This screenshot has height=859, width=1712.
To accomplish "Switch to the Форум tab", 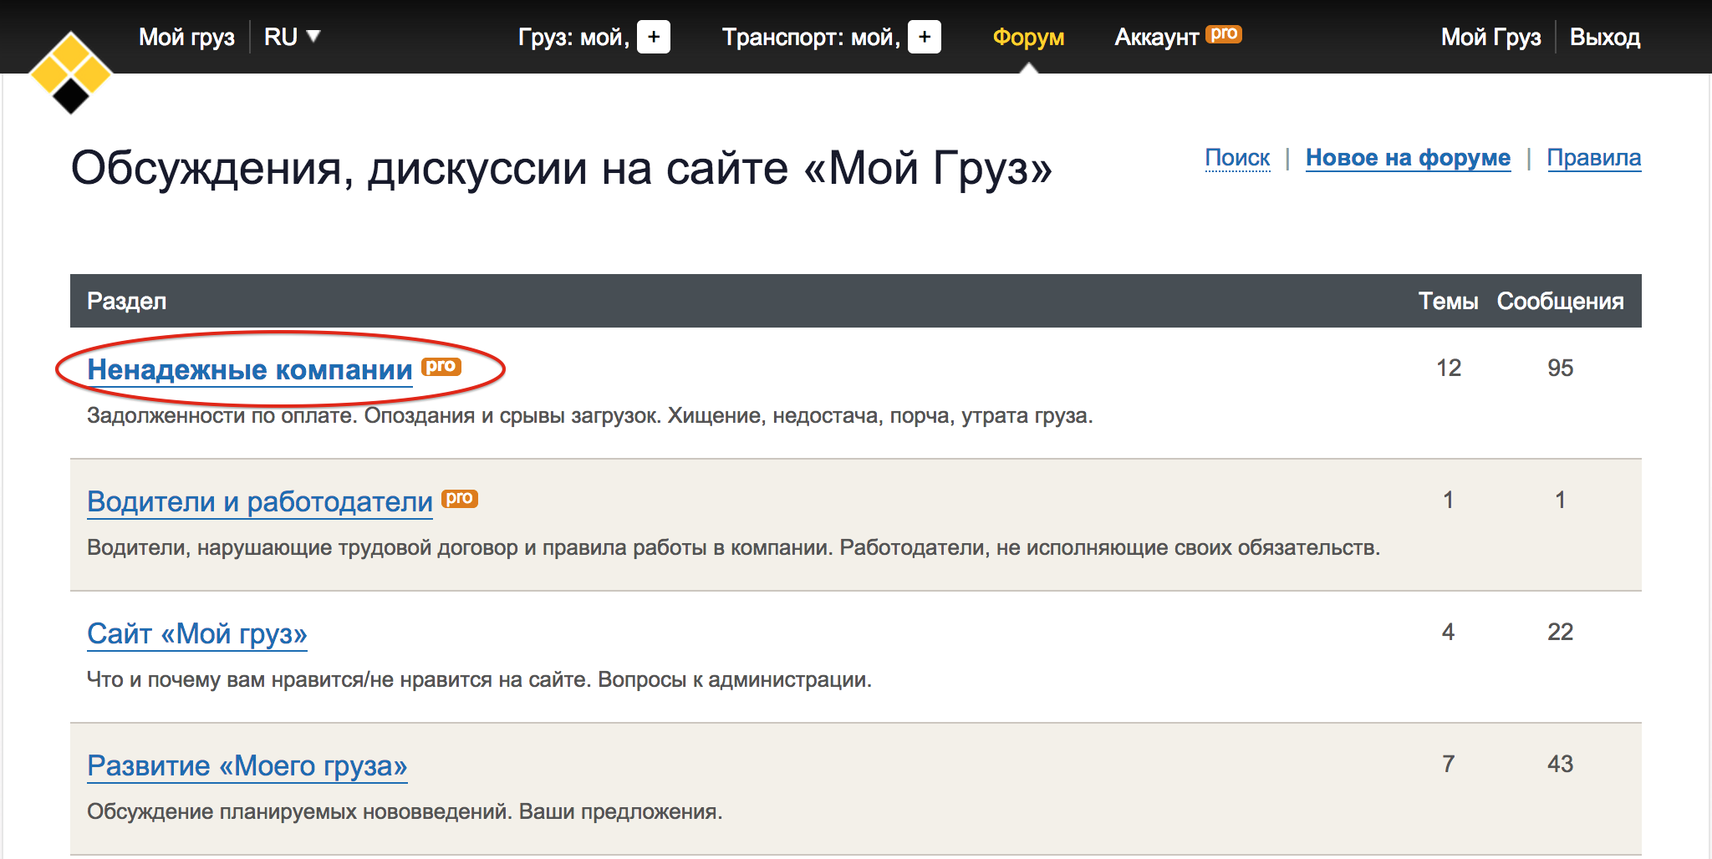I will click(1028, 37).
